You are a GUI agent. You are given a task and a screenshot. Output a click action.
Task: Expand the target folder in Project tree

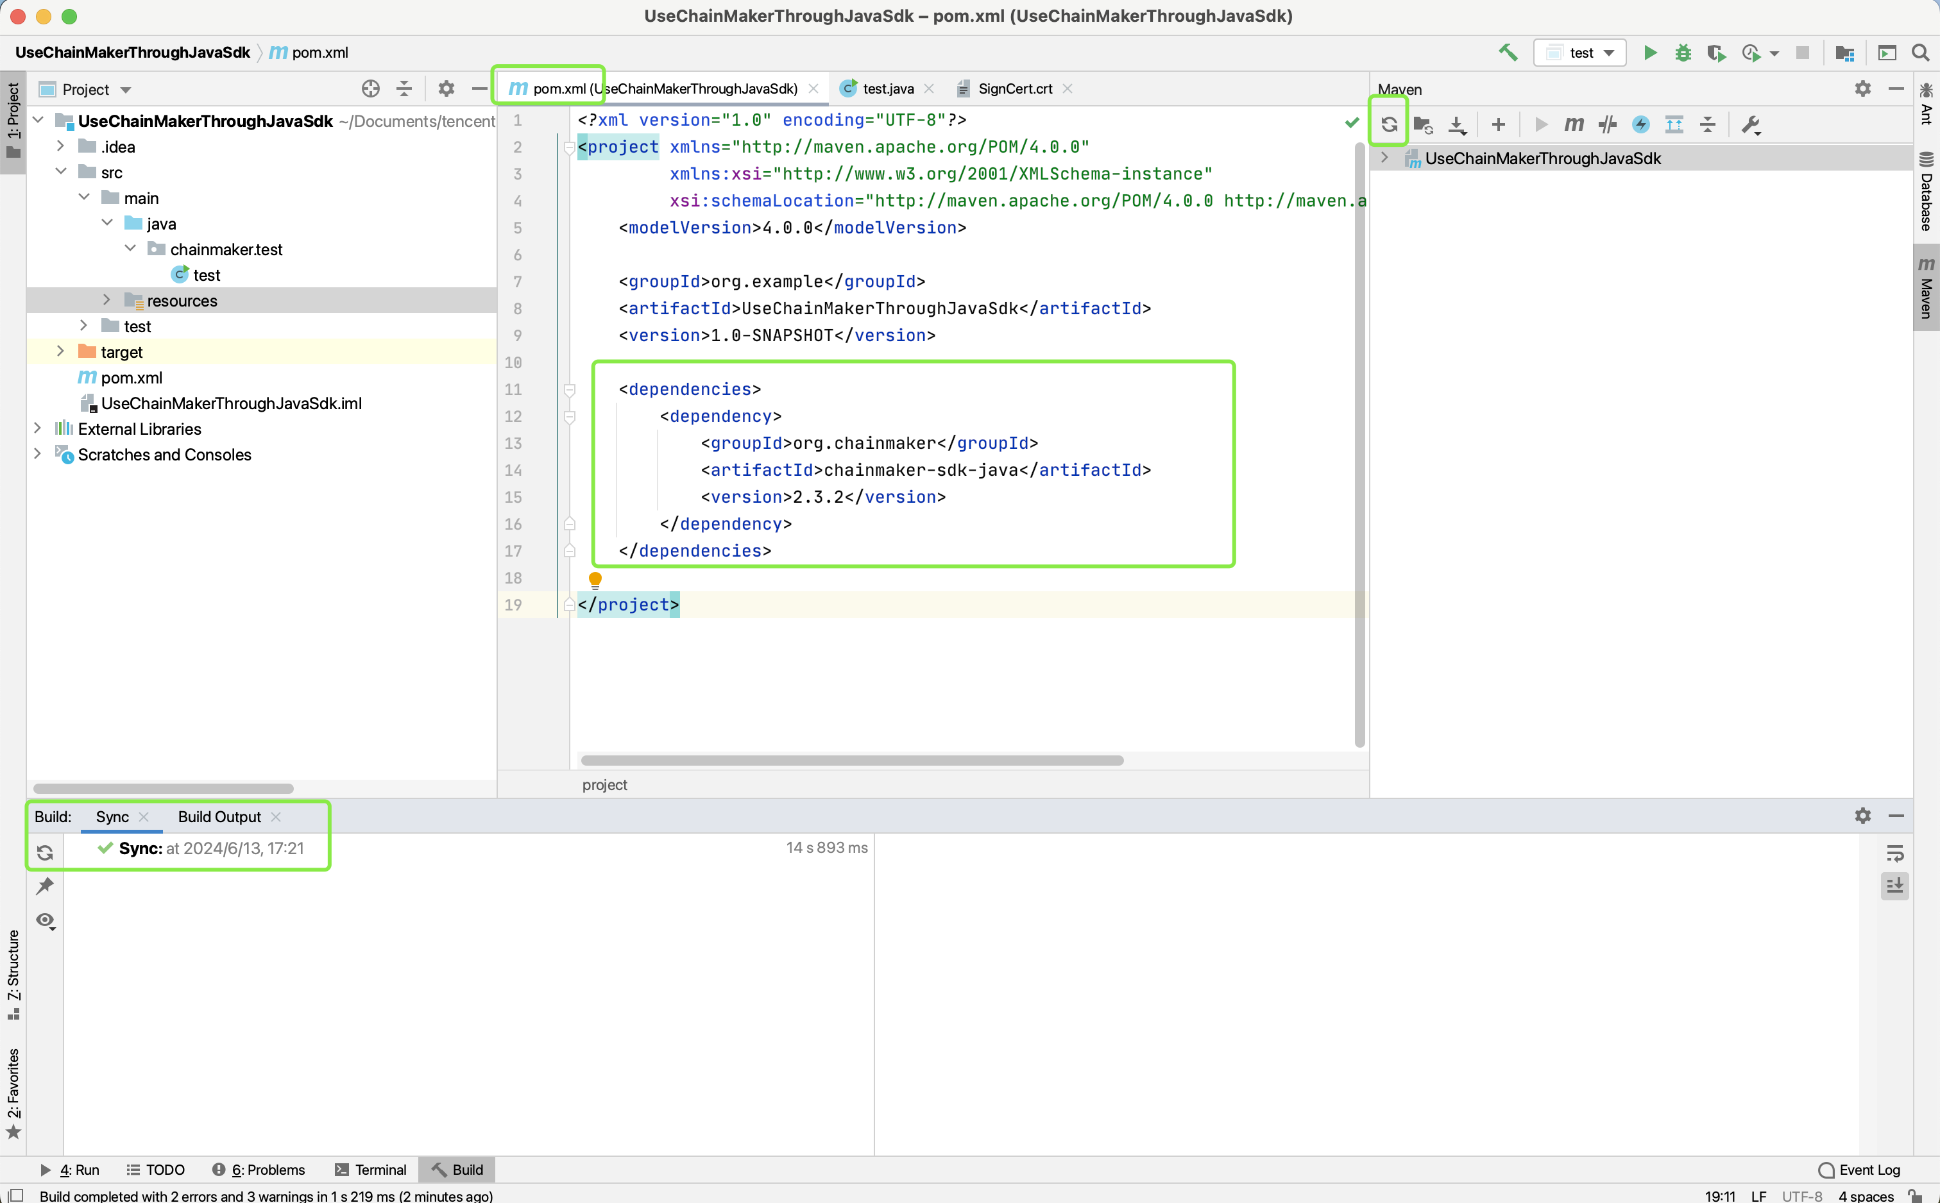(x=60, y=351)
